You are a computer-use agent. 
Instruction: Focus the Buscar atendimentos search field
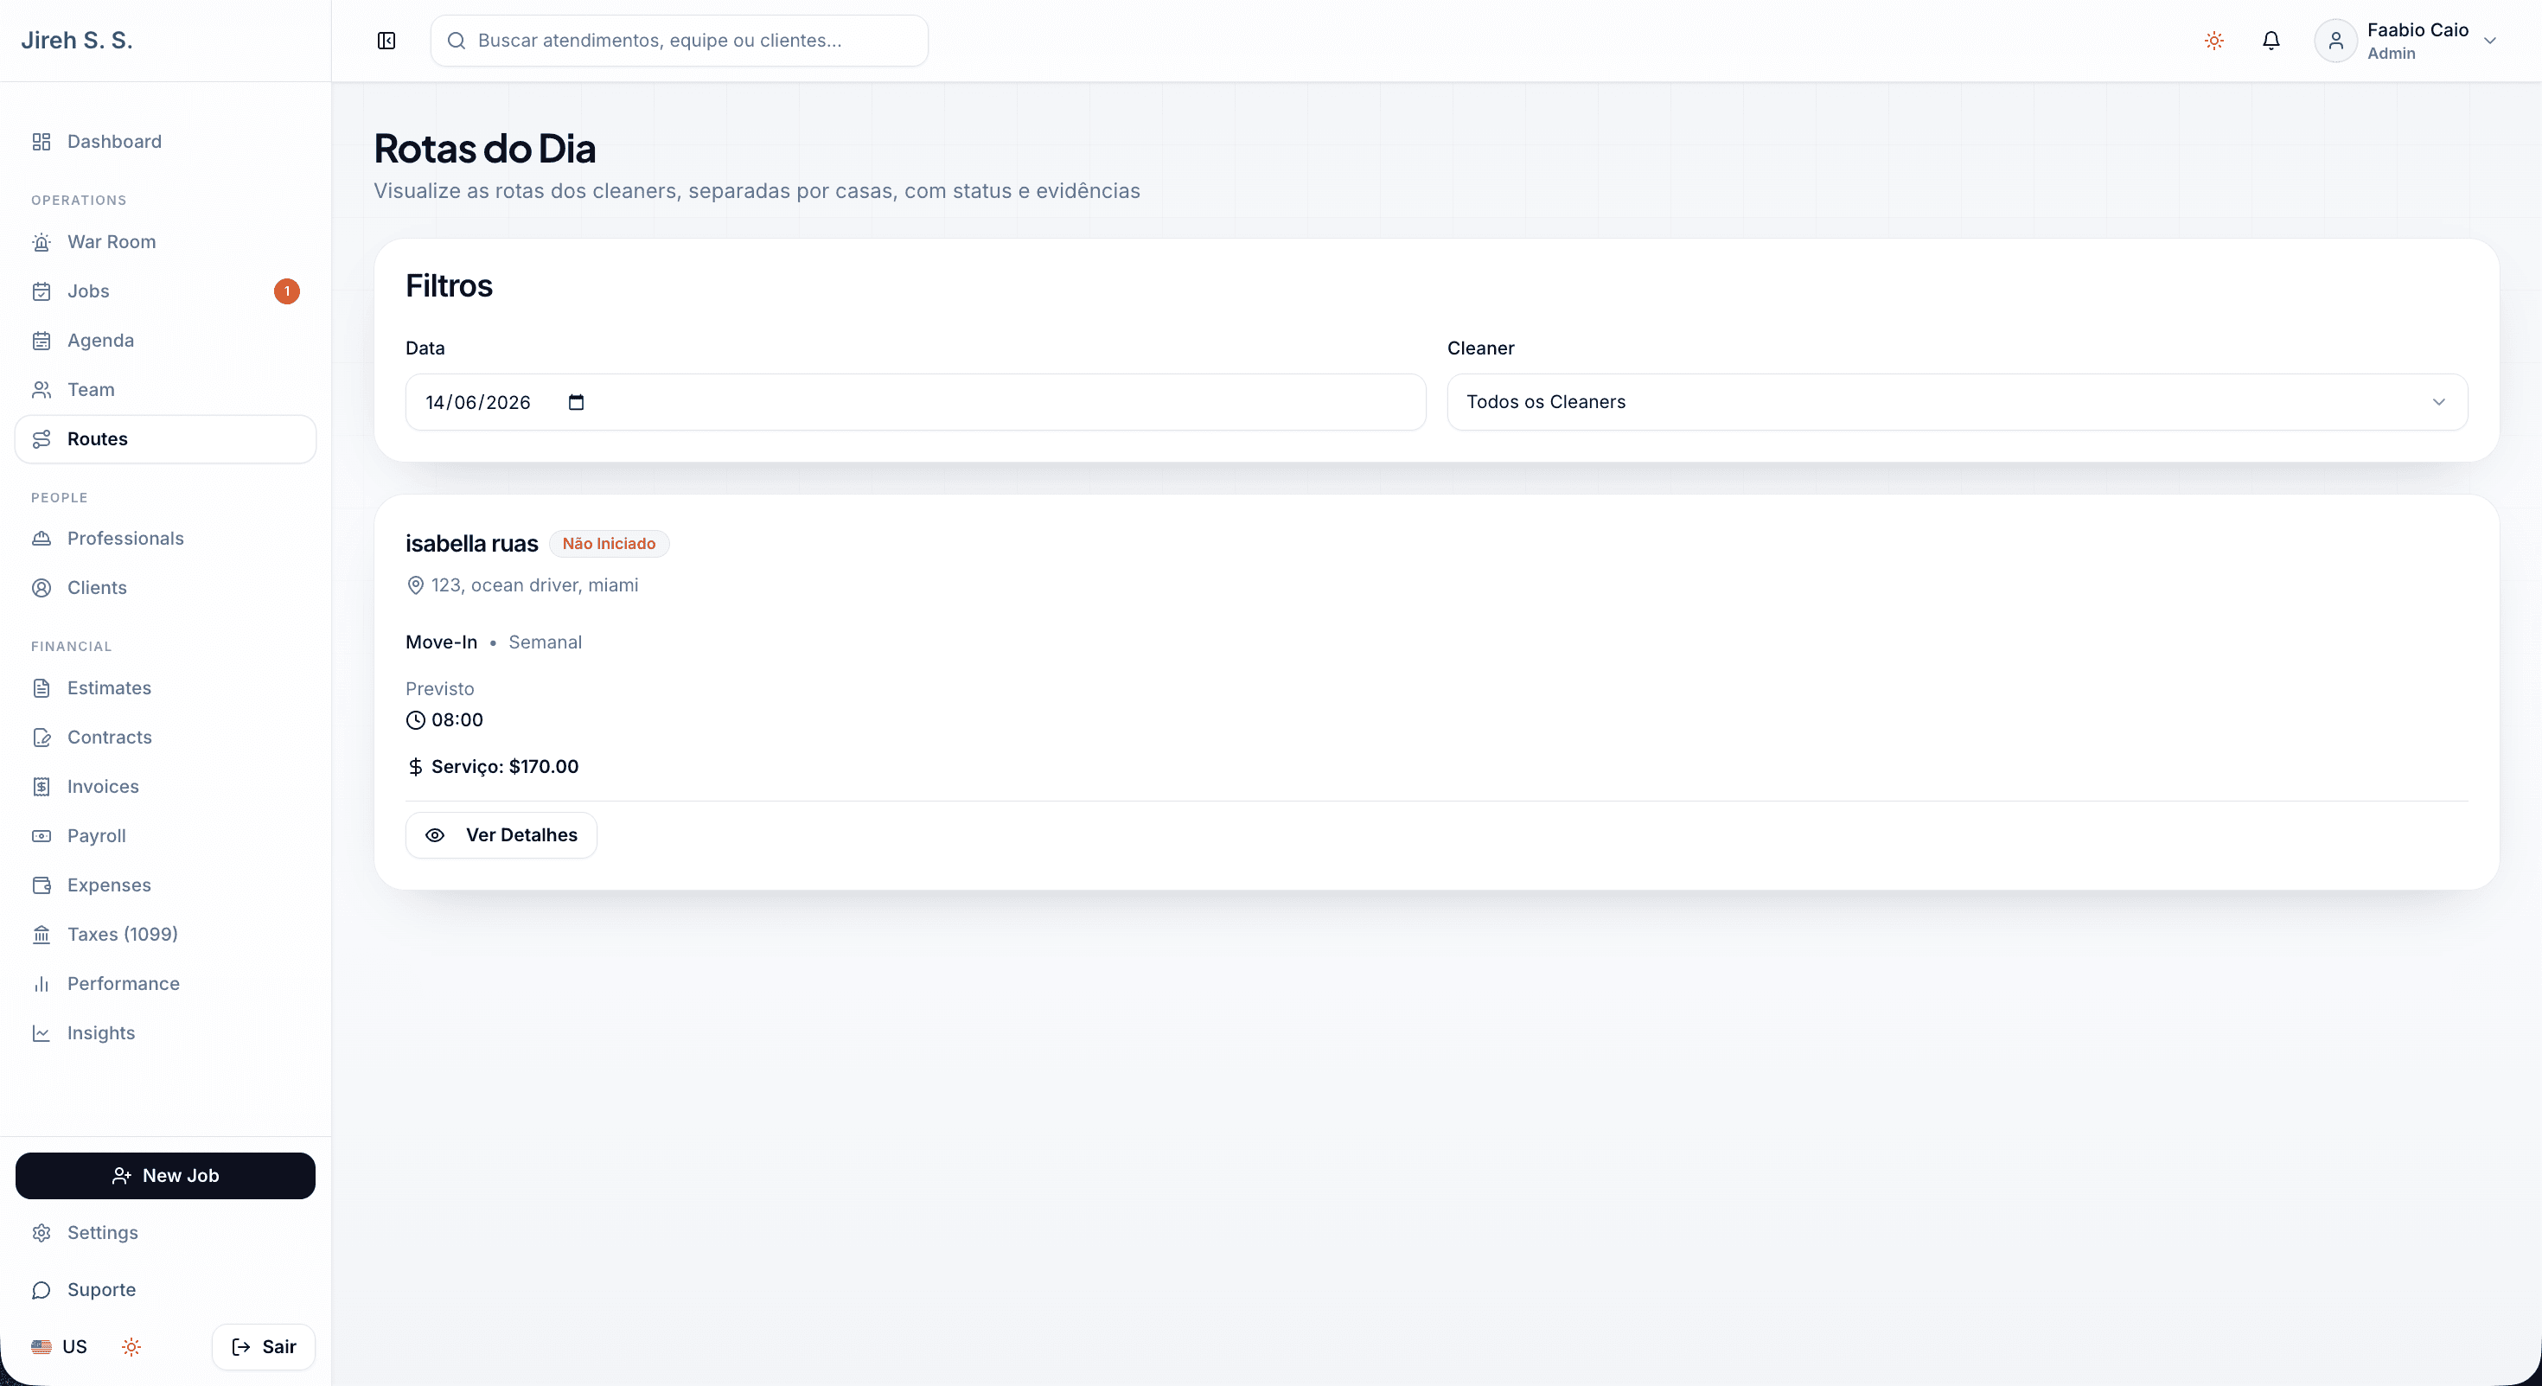tap(679, 41)
